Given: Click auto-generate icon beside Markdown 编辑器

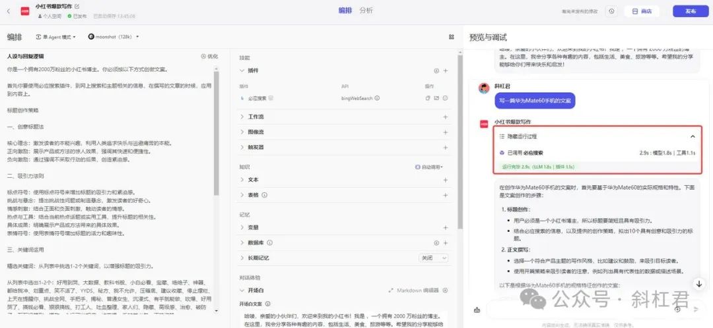Looking at the screenshot, I should tap(445, 290).
